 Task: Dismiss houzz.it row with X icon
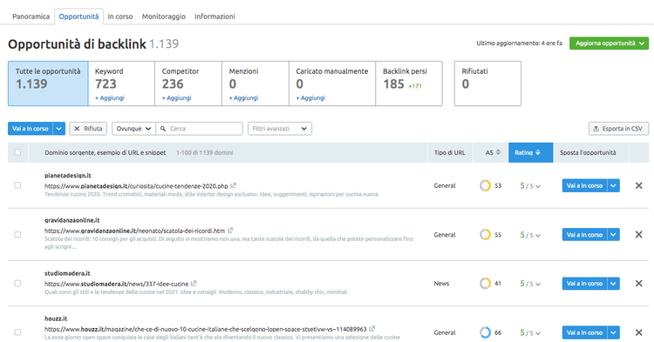click(x=638, y=332)
